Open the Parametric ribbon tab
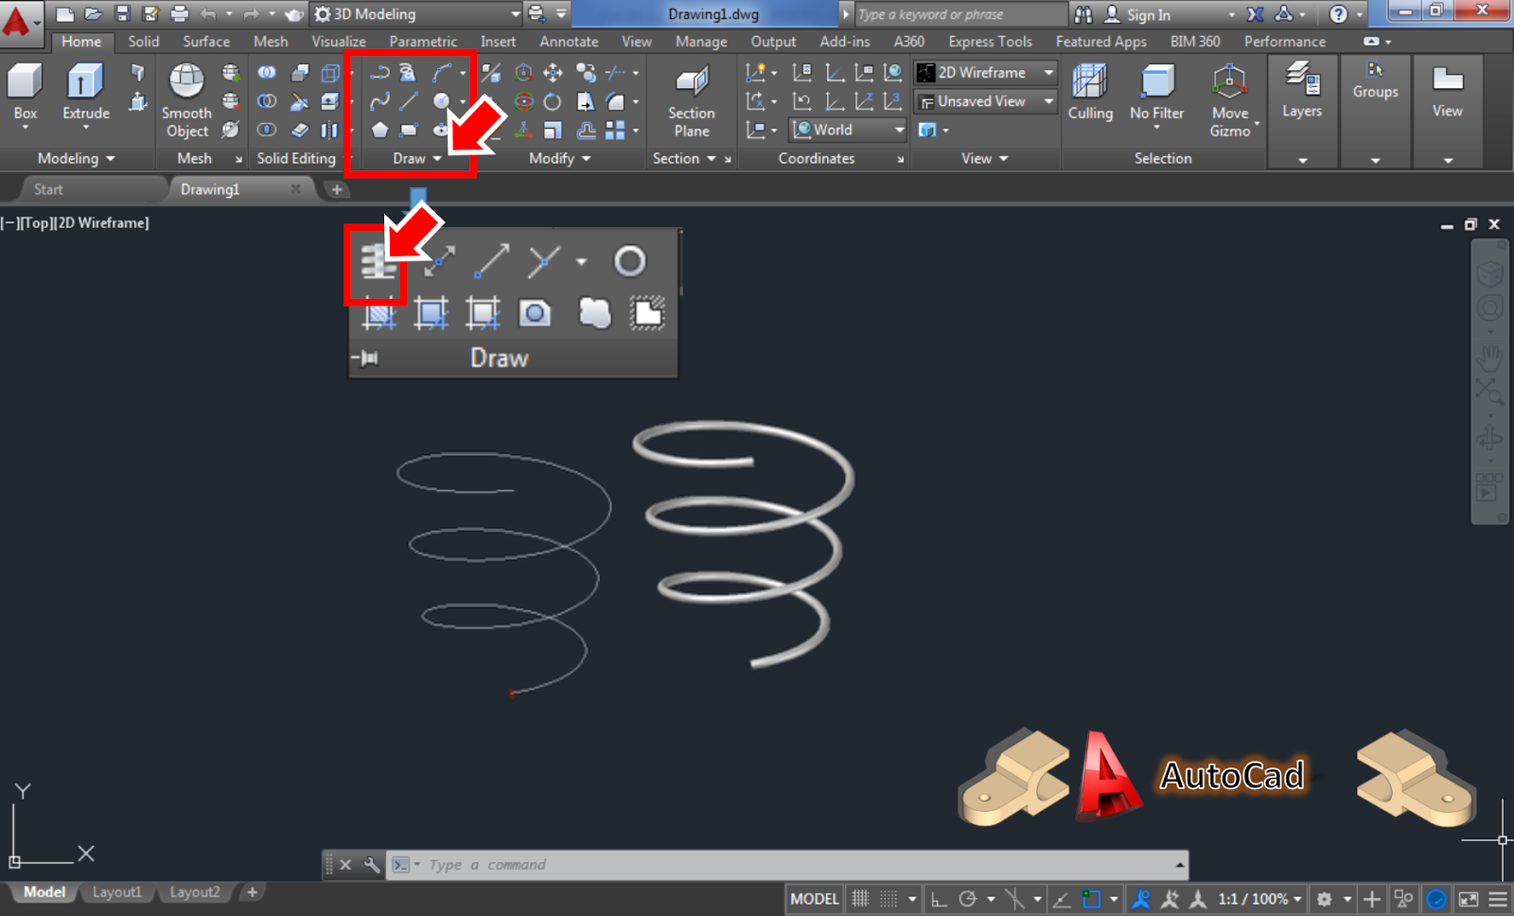The width and height of the screenshot is (1514, 916). (423, 41)
